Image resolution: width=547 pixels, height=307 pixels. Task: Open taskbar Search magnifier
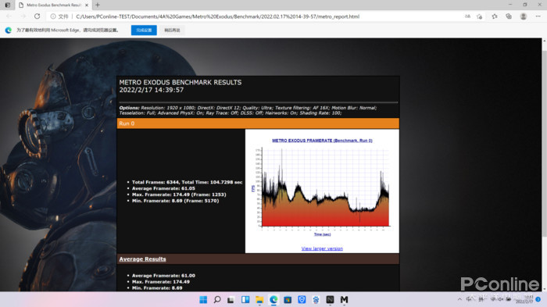[217, 299]
